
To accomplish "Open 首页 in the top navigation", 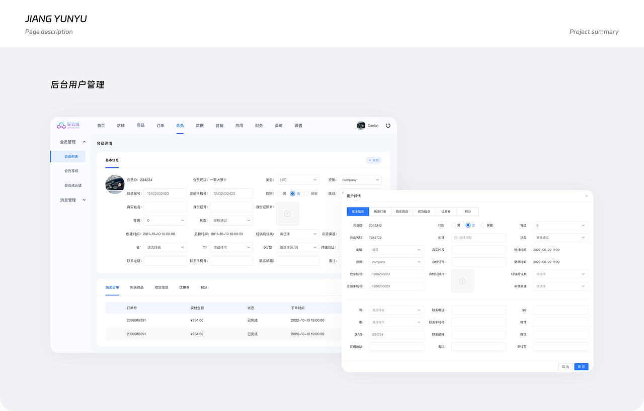I will pyautogui.click(x=101, y=126).
